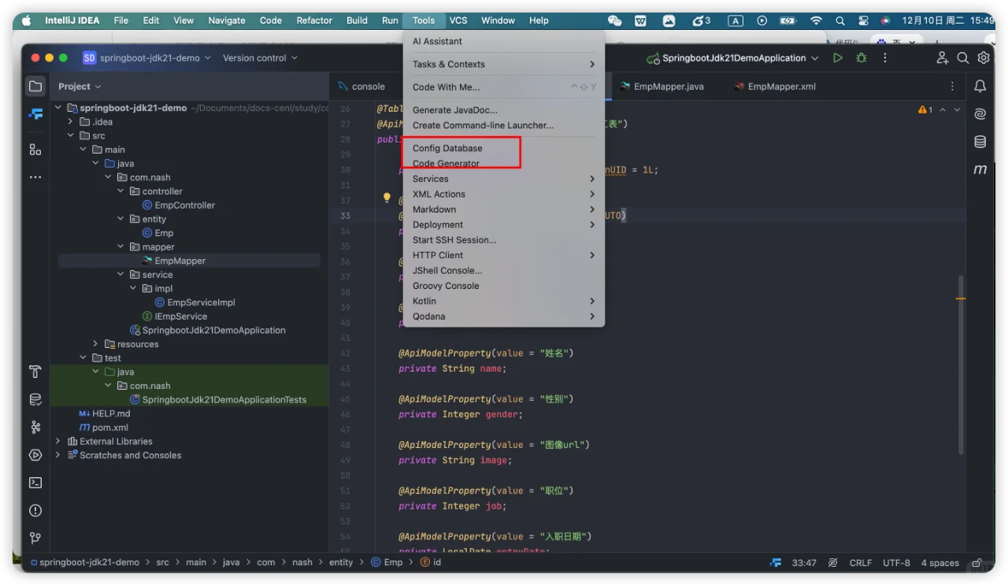This screenshot has width=1008, height=585.
Task: Collapse the controller package
Action: (120, 191)
